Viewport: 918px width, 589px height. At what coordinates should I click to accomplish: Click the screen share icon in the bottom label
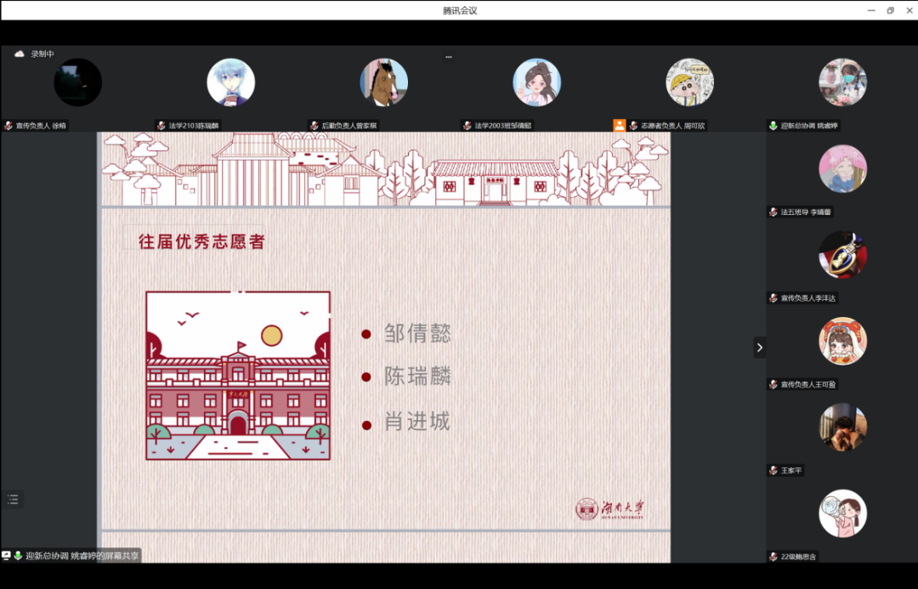tap(7, 555)
